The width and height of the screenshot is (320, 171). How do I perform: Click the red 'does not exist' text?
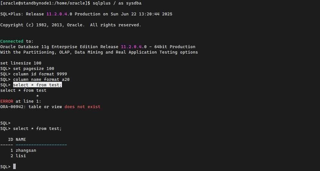click(x=82, y=107)
